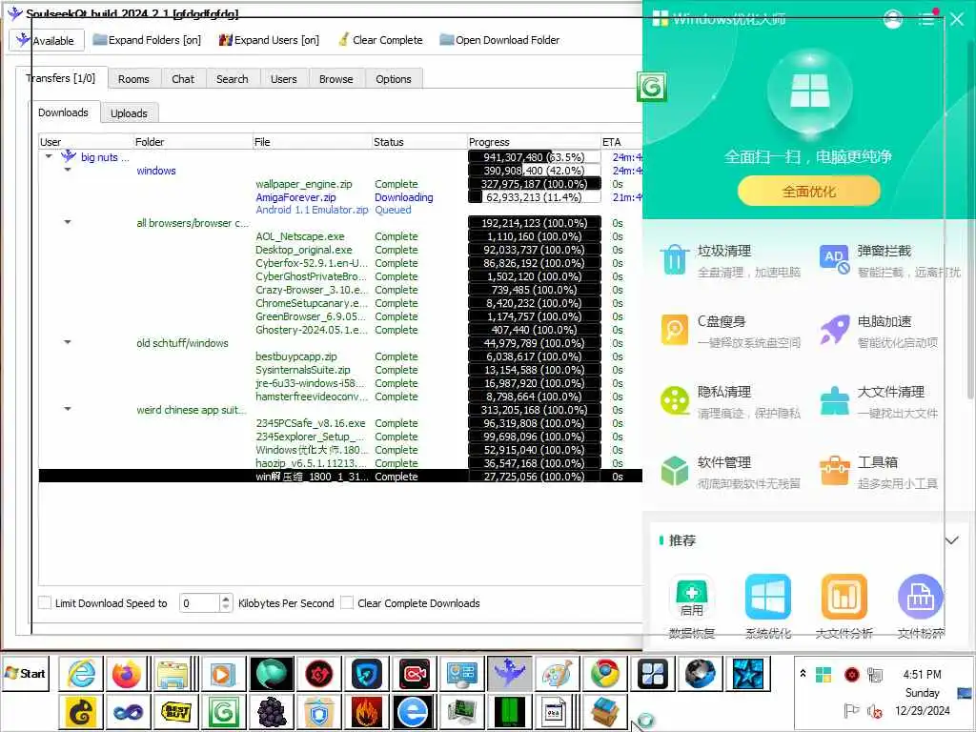
Task: Click the speed limit spinner arrows
Action: tap(226, 602)
